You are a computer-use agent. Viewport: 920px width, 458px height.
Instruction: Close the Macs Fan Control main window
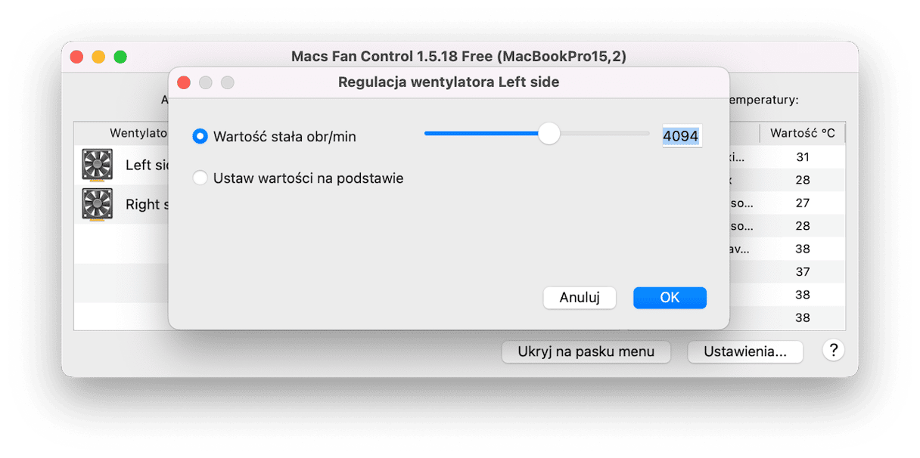pyautogui.click(x=76, y=57)
